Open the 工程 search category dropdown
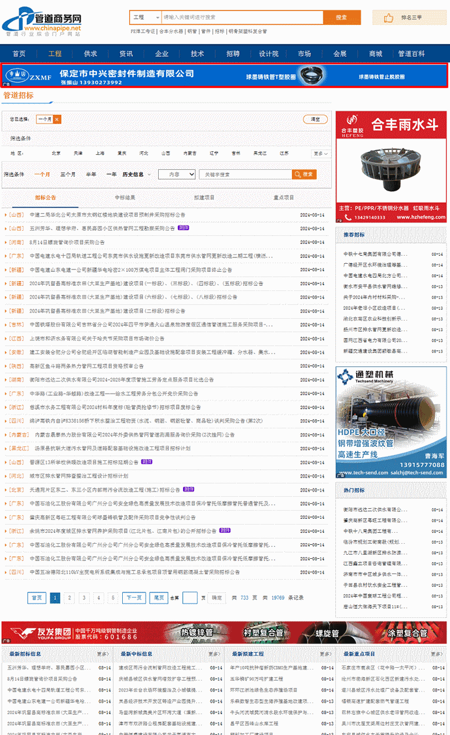This screenshot has height=735, width=450. click(x=144, y=17)
